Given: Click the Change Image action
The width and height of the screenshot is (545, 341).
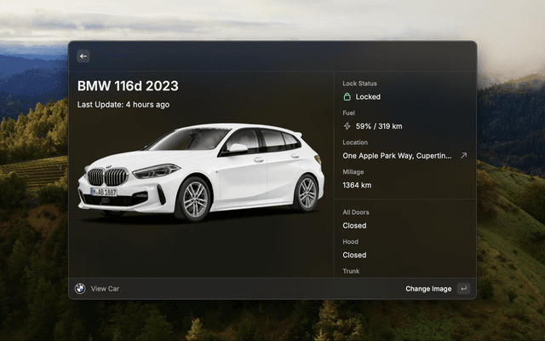Looking at the screenshot, I should point(428,289).
